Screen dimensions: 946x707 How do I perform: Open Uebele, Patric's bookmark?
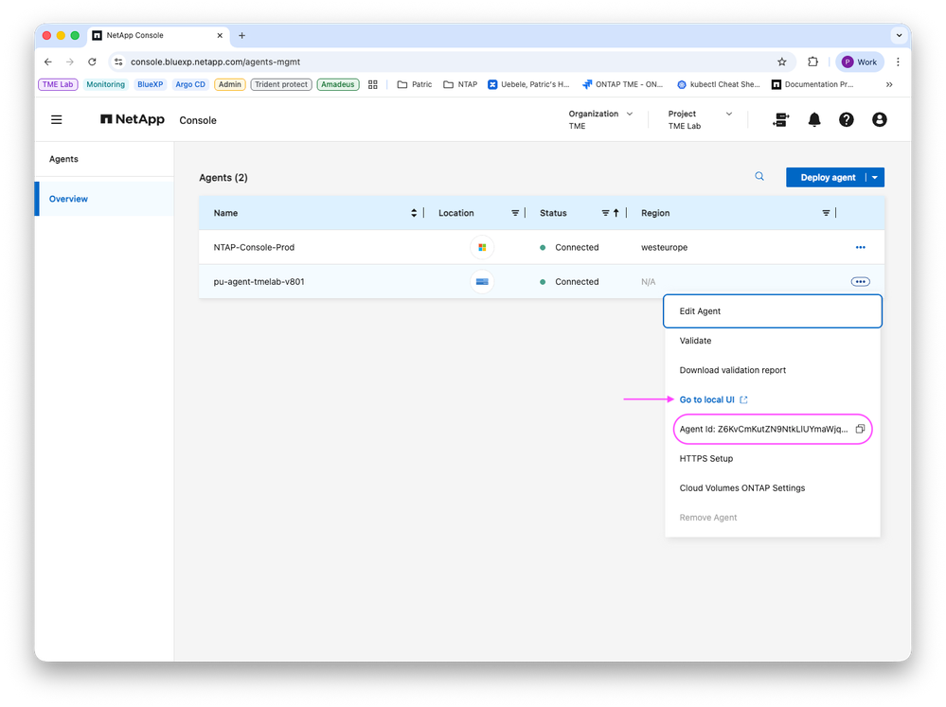(x=529, y=84)
